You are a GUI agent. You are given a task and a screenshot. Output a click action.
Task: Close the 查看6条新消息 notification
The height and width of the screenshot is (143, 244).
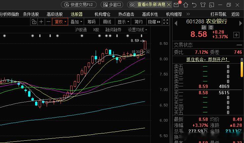pyautogui.click(x=169, y=5)
